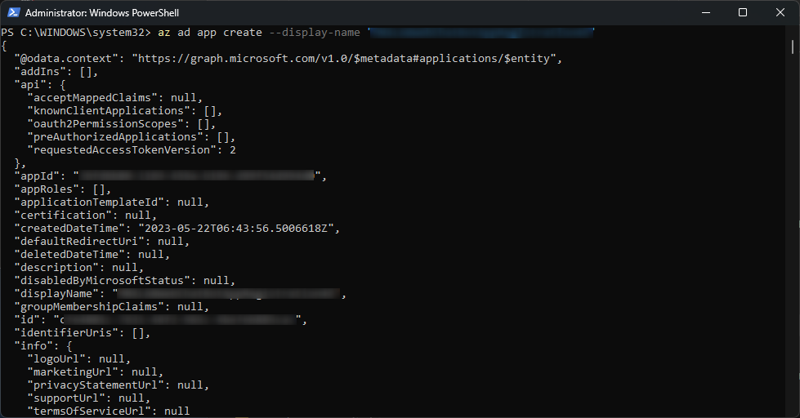Click the '"appRoles": []' line
The image size is (800, 418).
tap(62, 189)
